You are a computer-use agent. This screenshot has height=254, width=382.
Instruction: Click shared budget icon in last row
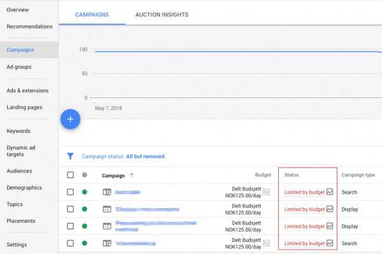267,243
